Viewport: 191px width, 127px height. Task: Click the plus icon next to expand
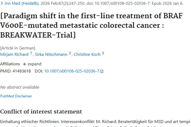point(24,64)
